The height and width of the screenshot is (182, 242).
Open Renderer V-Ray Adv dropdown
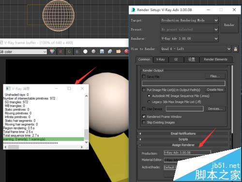pos(189,39)
